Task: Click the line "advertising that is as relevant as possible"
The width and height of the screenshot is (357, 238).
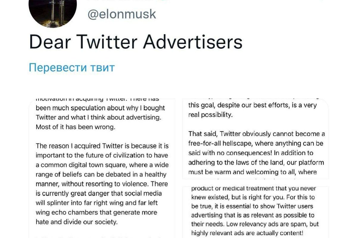Action: [248, 215]
